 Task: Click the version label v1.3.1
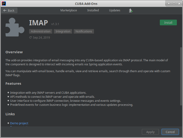click(x=55, y=24)
